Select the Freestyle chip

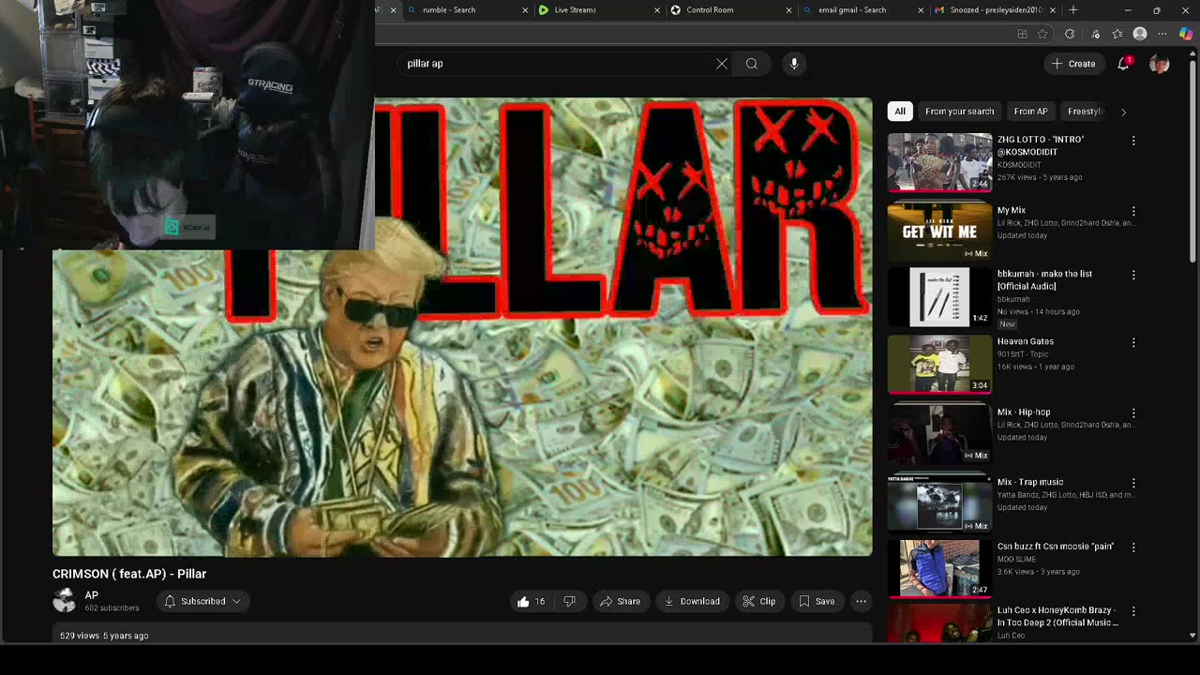[x=1085, y=112]
